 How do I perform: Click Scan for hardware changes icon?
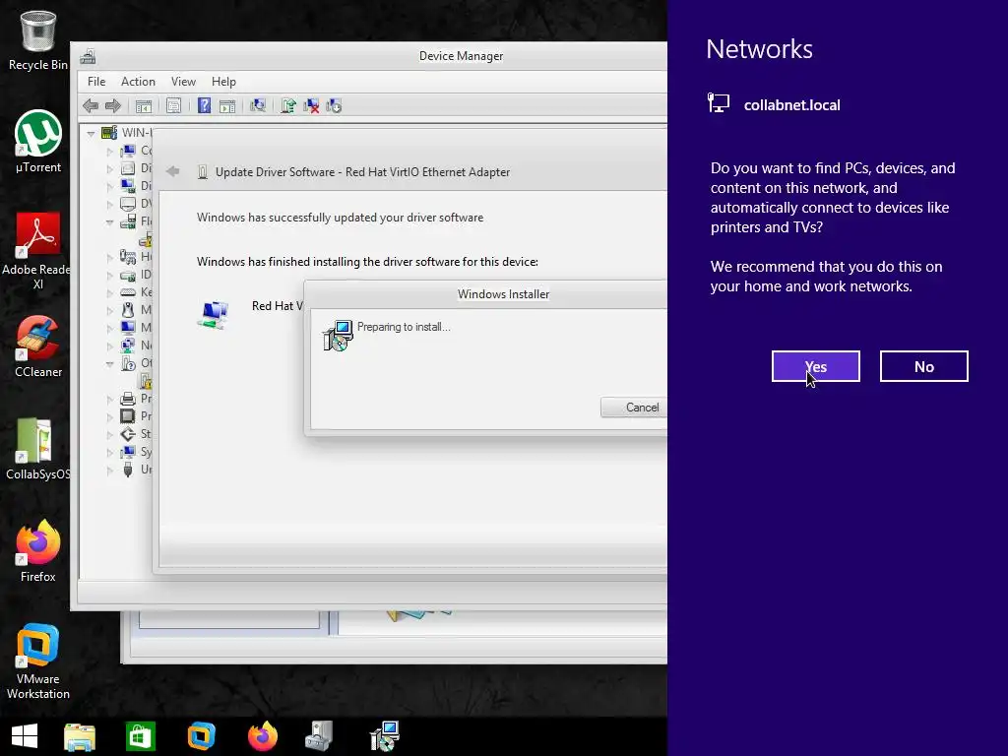[x=258, y=105]
